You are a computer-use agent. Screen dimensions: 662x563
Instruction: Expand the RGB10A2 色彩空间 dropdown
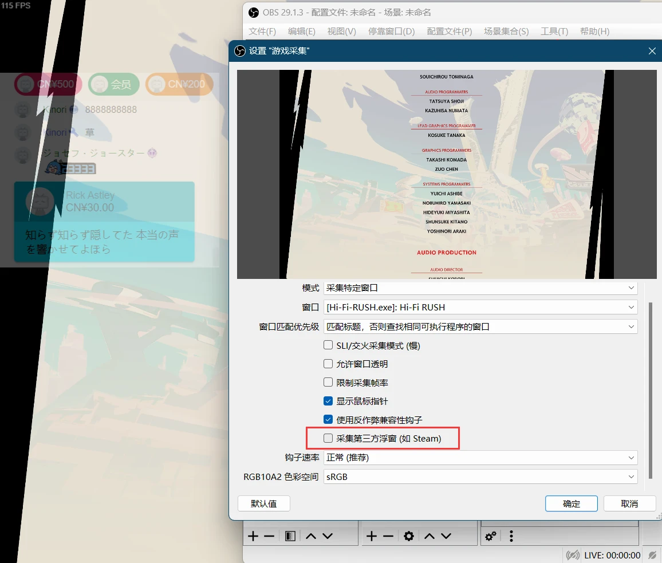480,477
